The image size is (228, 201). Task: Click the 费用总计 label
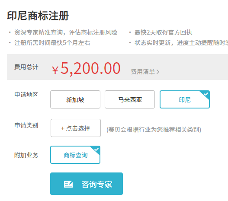coord(26,67)
